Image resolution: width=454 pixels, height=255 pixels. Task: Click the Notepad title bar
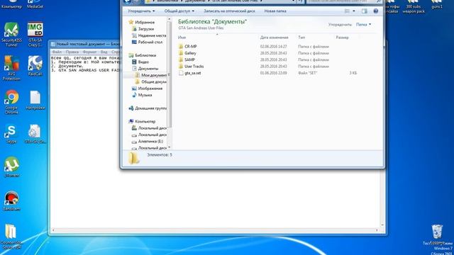point(85,44)
